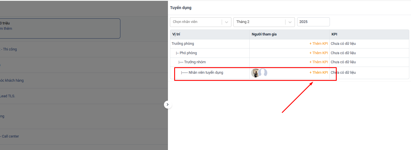
Task: Open the Tháng 2 month dropdown arrow
Action: pos(290,22)
